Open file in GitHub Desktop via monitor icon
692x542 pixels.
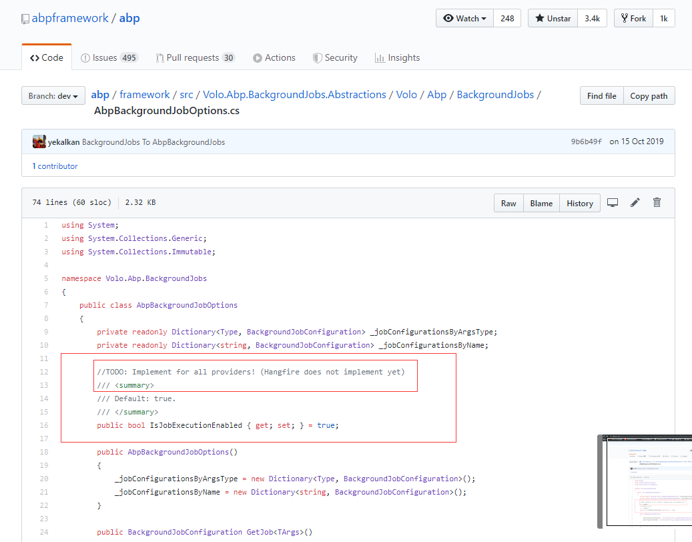tap(613, 202)
